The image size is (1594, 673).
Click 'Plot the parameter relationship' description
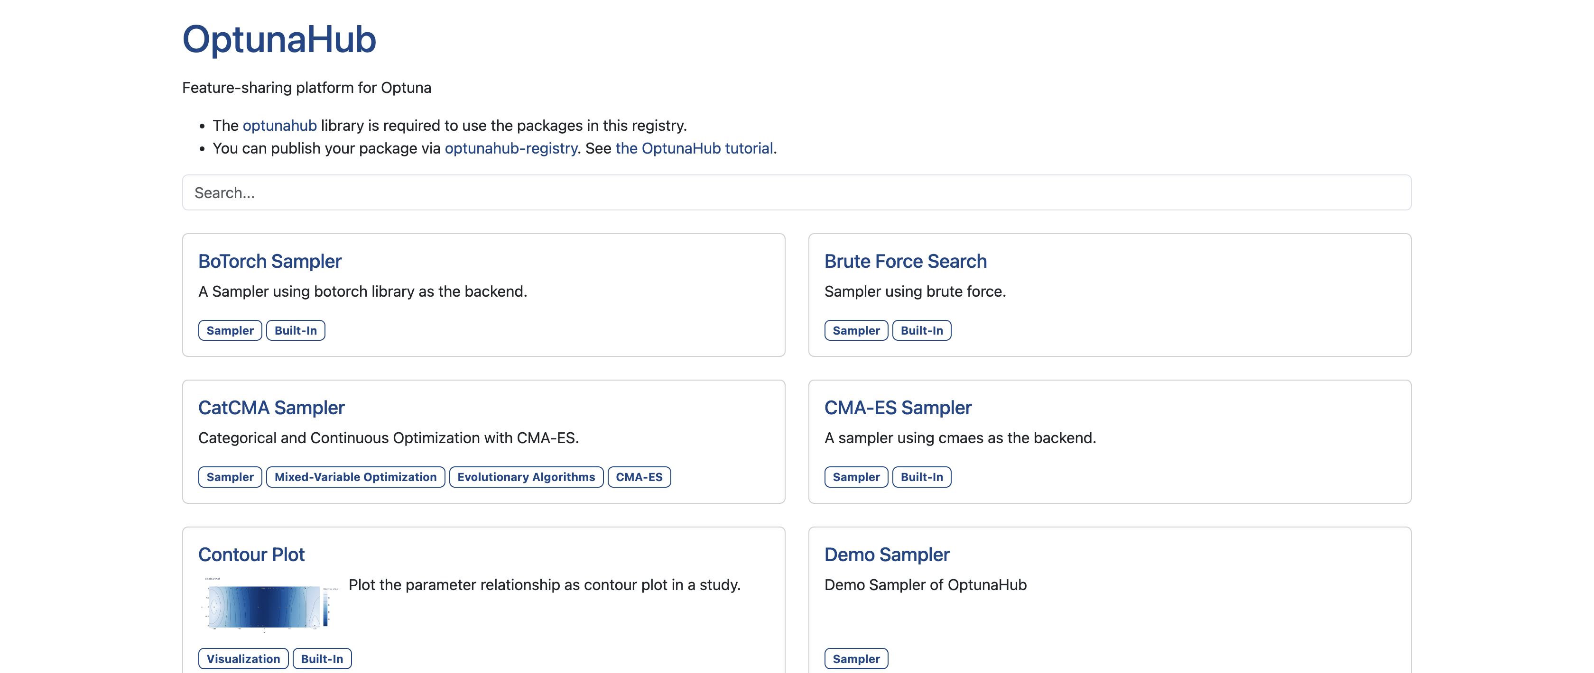[x=545, y=585]
